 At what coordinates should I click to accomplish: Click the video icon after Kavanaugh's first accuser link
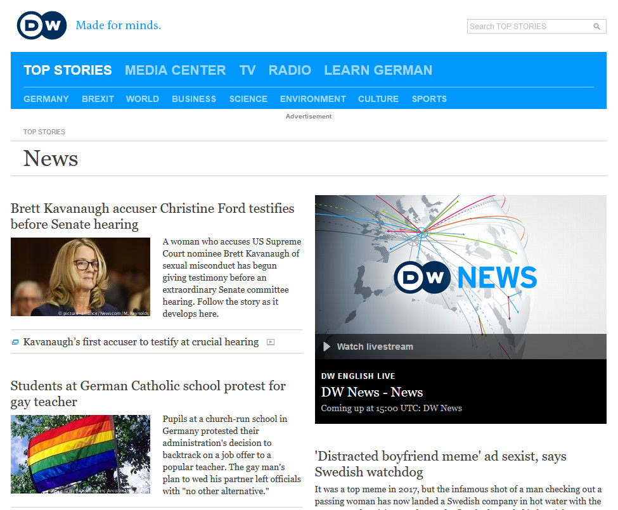pyautogui.click(x=271, y=342)
